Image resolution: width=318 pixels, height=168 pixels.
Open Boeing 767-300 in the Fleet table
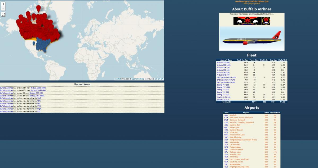click(x=223, y=92)
